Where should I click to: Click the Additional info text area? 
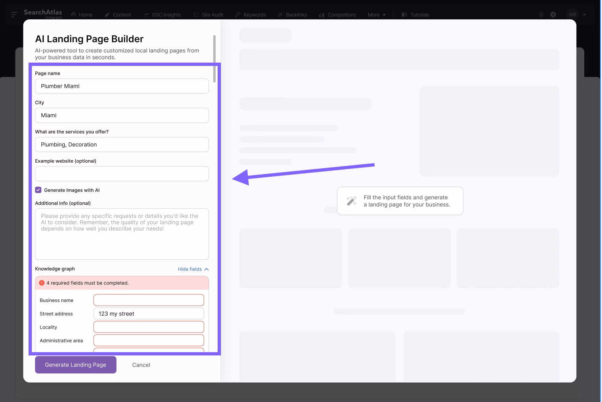point(122,234)
